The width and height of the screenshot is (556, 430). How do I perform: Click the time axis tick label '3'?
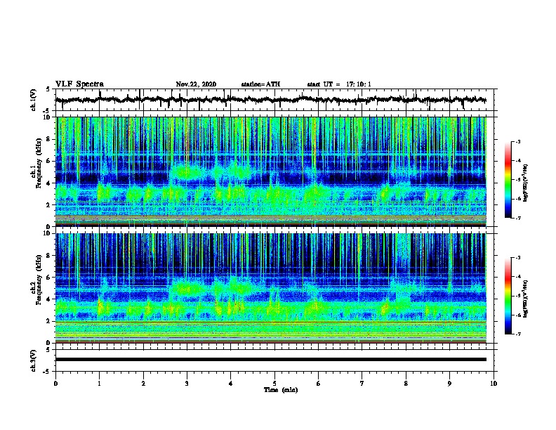pos(187,384)
